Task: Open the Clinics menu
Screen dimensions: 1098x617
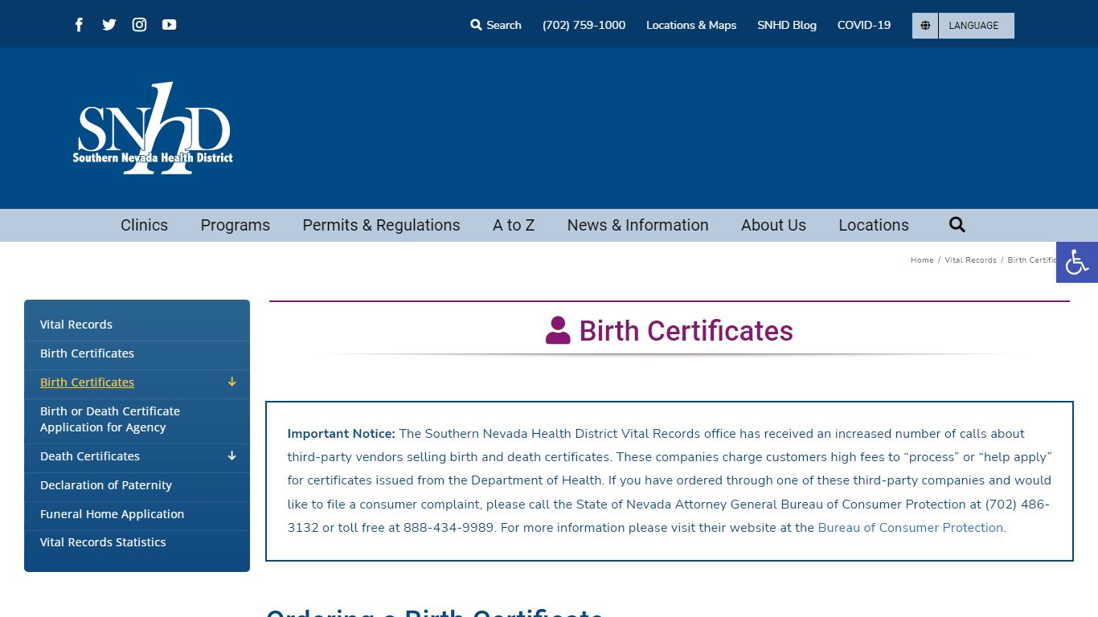Action: tap(145, 225)
